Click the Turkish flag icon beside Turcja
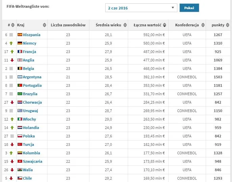 click(20, 145)
